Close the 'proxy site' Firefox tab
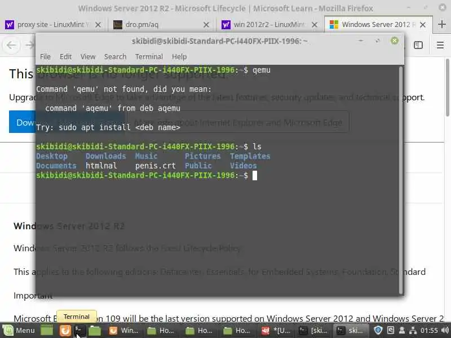The image size is (451, 338). tap(98, 25)
